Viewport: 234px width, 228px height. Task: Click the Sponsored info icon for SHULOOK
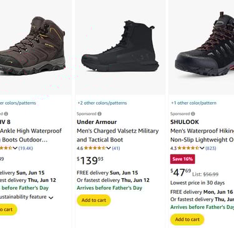[193, 114]
